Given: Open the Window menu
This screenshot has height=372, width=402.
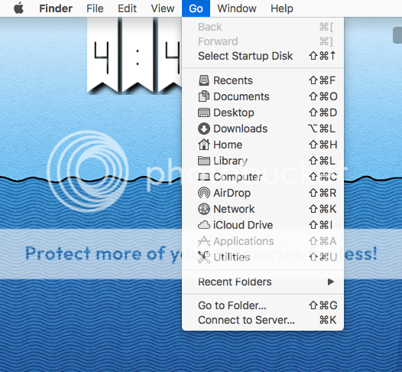Looking at the screenshot, I should [x=237, y=8].
